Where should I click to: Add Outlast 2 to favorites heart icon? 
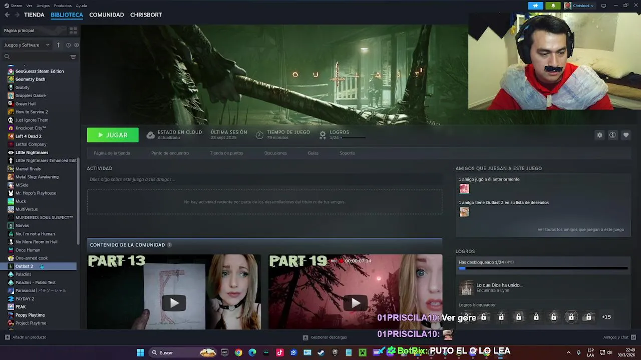[x=626, y=135]
